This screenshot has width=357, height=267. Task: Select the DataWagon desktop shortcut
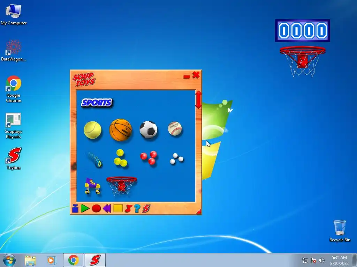(14, 51)
